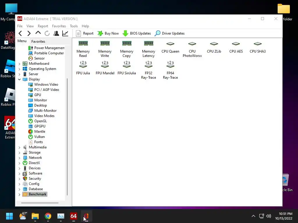Open File Explorer from the taskbar
The height and width of the screenshot is (223, 298).
(35, 216)
